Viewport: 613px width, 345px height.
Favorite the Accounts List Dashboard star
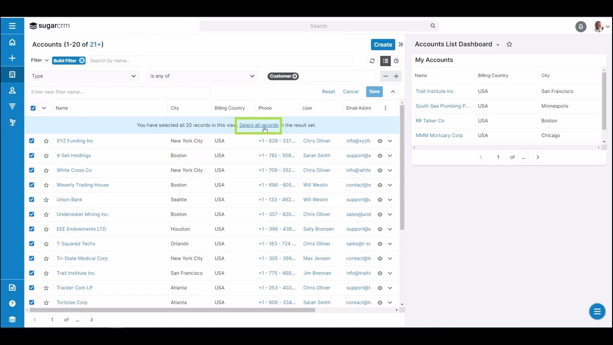click(509, 44)
